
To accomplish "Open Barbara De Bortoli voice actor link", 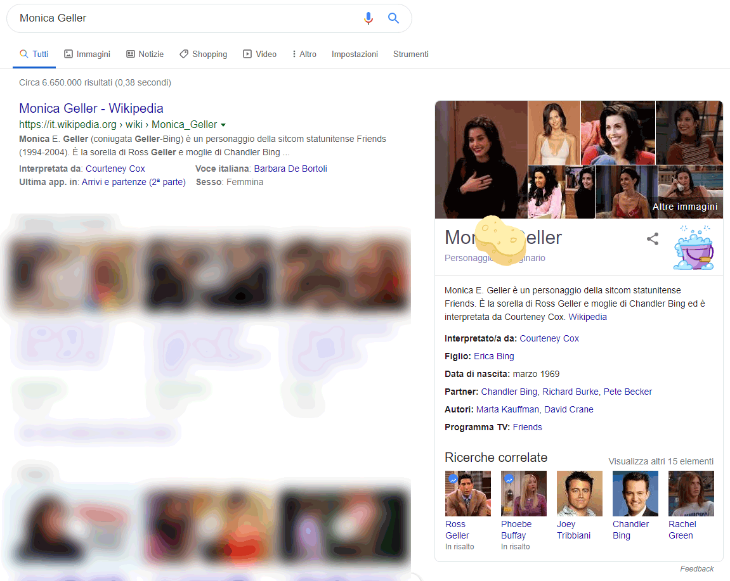I will tap(290, 169).
